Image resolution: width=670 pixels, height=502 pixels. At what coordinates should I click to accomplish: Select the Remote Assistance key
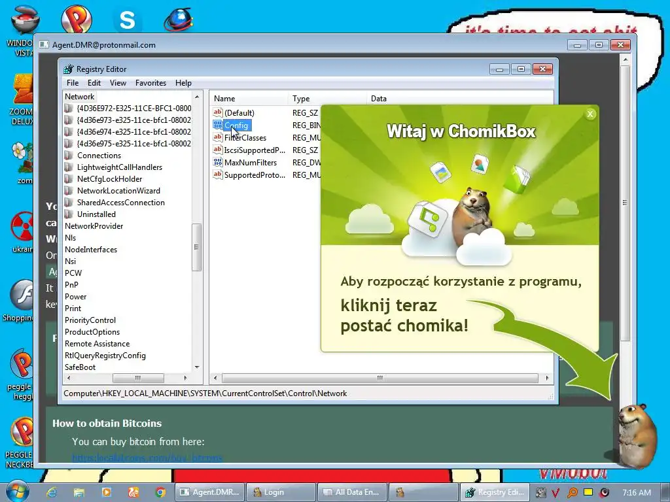click(97, 344)
